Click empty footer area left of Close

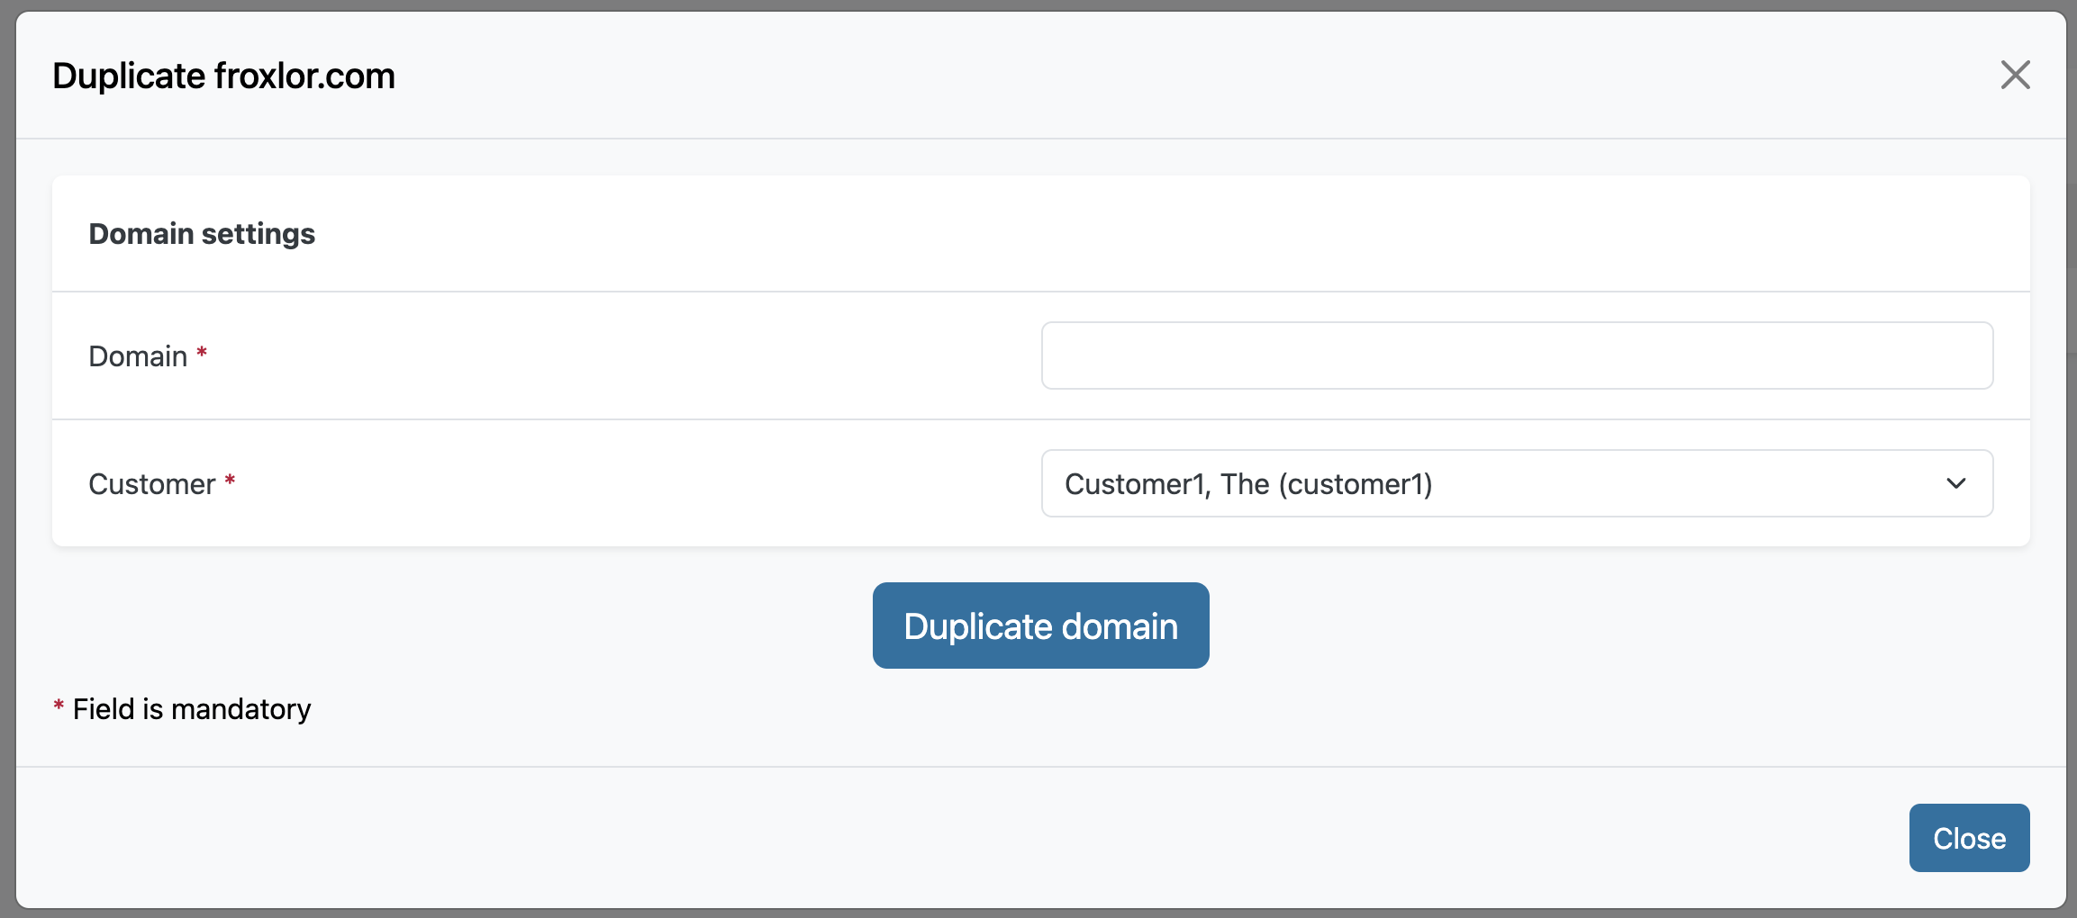click(901, 838)
